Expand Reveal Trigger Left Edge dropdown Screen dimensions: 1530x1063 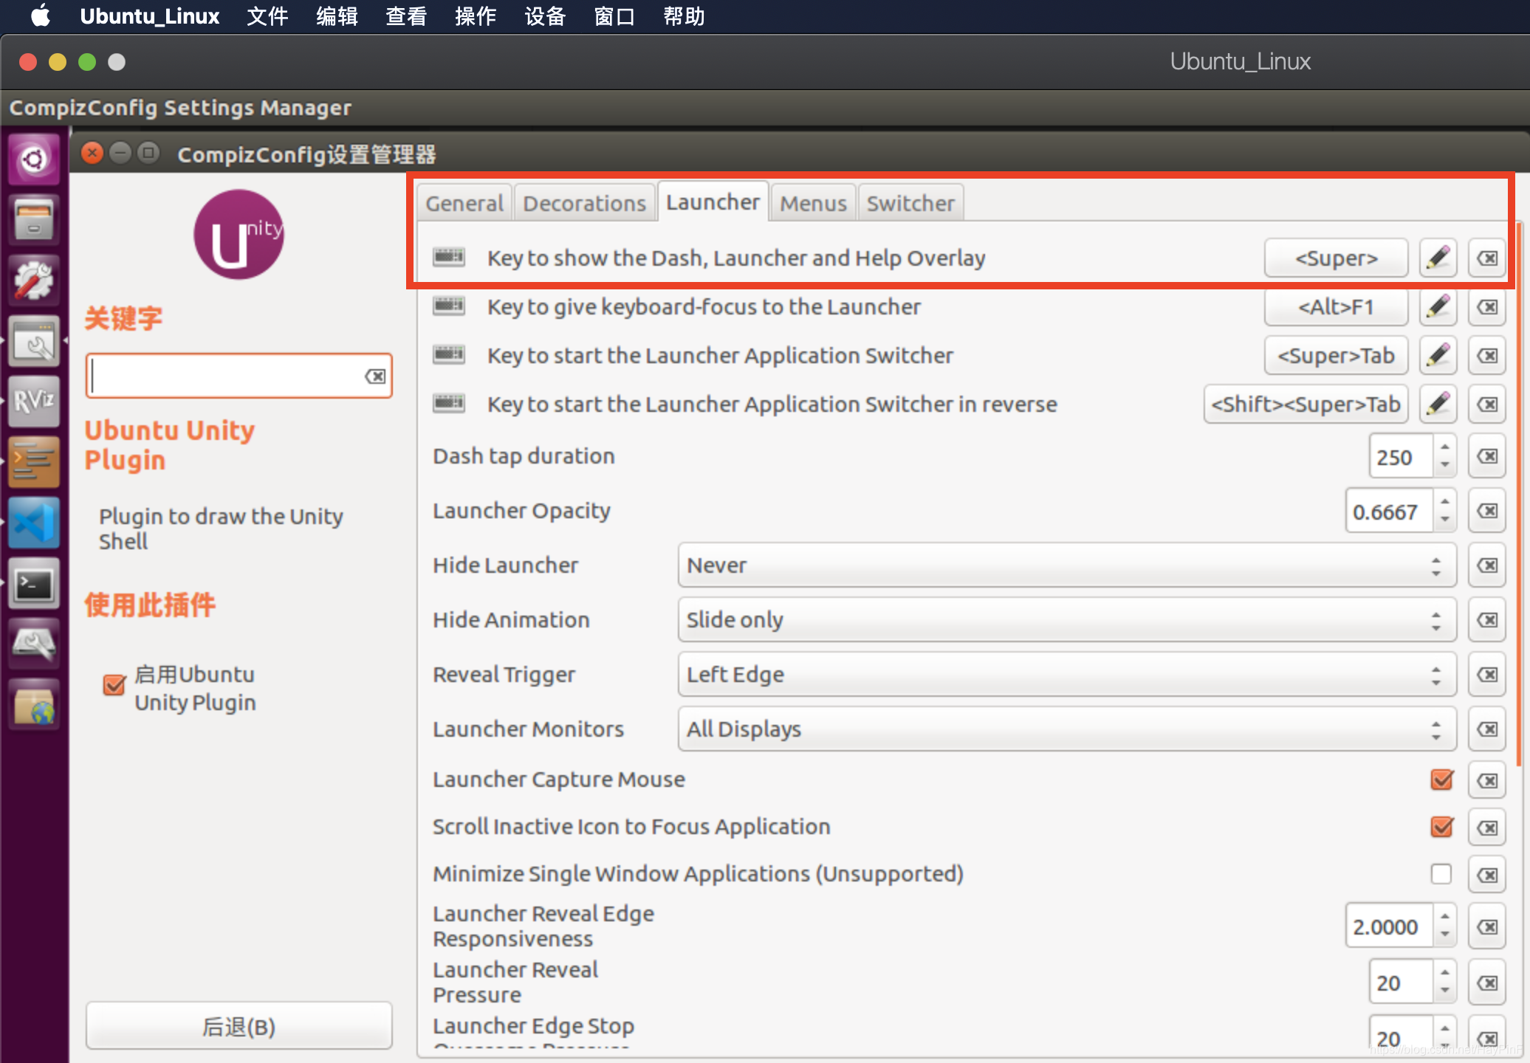(x=1067, y=675)
